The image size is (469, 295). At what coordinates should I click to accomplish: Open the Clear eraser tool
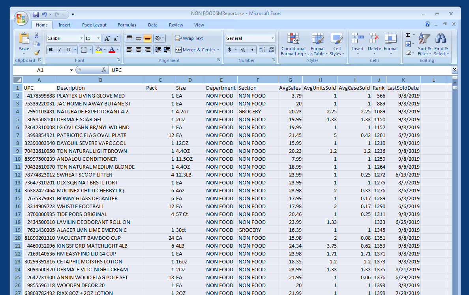tap(408, 53)
